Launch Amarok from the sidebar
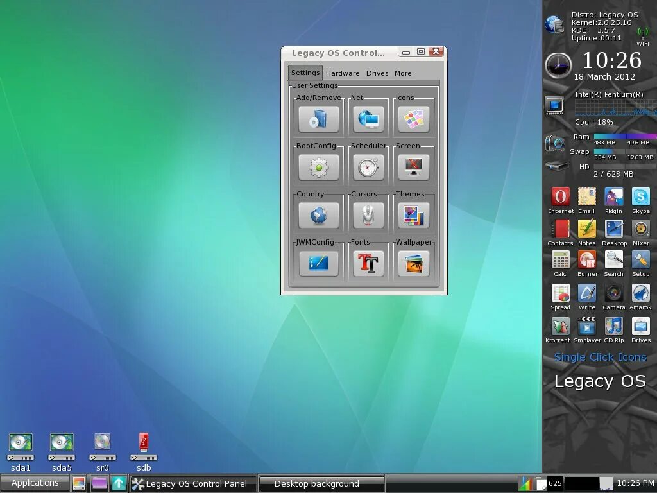 point(641,293)
